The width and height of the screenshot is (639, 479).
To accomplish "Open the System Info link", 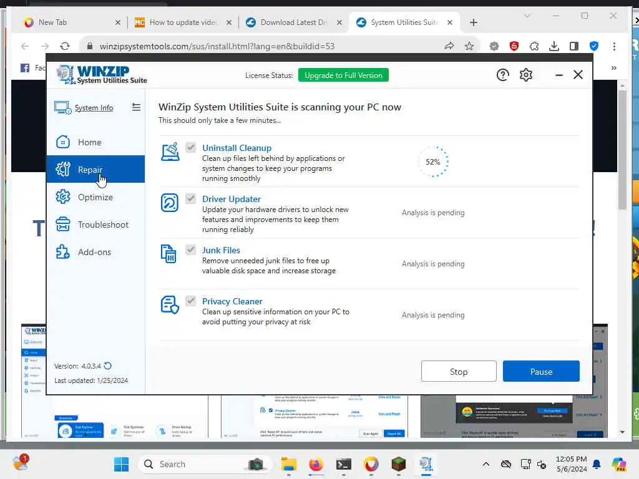I will [94, 107].
